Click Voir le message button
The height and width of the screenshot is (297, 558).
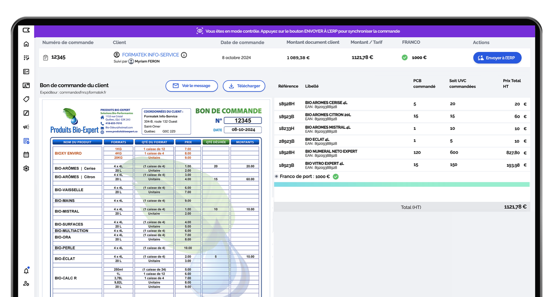click(192, 86)
